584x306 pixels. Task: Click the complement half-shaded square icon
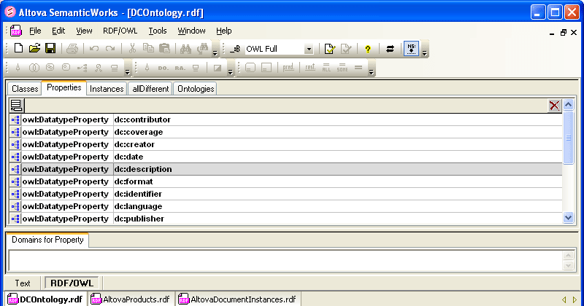pos(217,68)
